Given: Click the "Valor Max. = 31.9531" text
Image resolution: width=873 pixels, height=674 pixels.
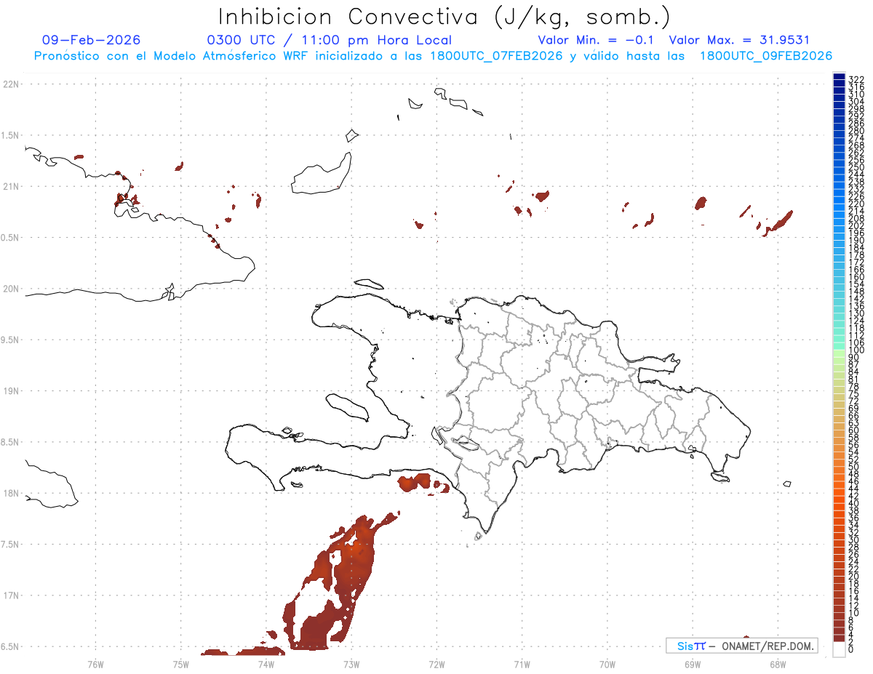Looking at the screenshot, I should [739, 40].
